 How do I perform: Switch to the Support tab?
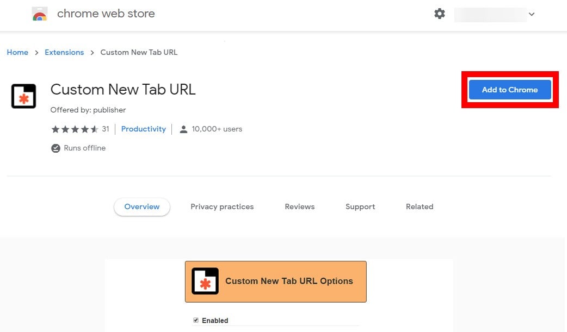click(360, 207)
